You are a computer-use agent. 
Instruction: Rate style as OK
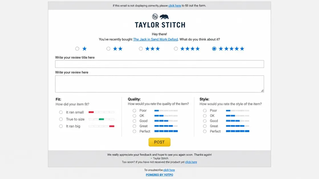coord(205,116)
